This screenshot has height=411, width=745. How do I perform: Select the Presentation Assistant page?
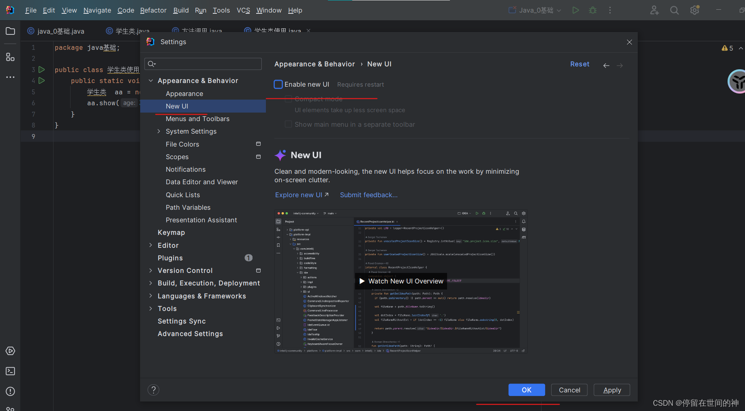(201, 220)
